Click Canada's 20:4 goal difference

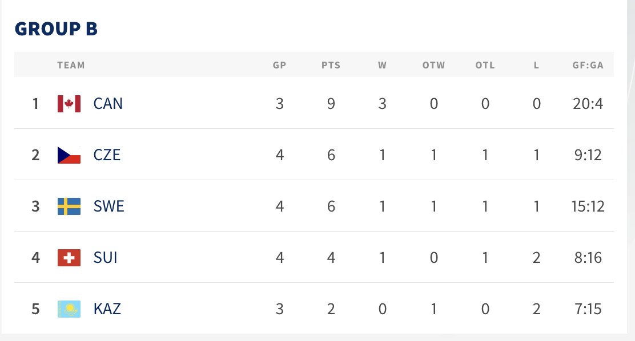(588, 103)
